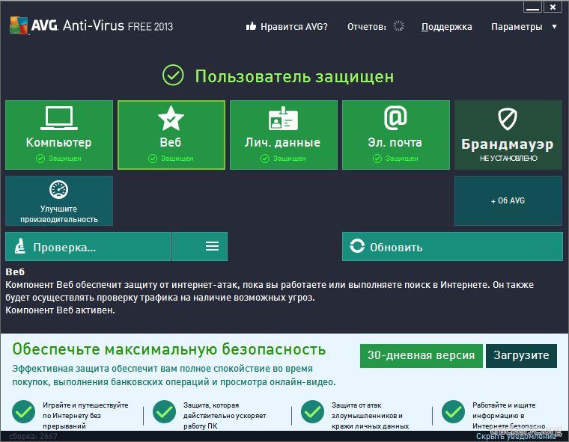This screenshot has height=442, width=569.
Task: Click the AVG Anti-Virus logo
Action: (x=91, y=26)
